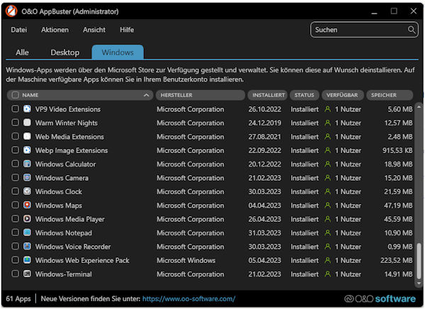425x309 pixels.
Task: Click the user icon in Windows Notepad row
Action: [327, 232]
